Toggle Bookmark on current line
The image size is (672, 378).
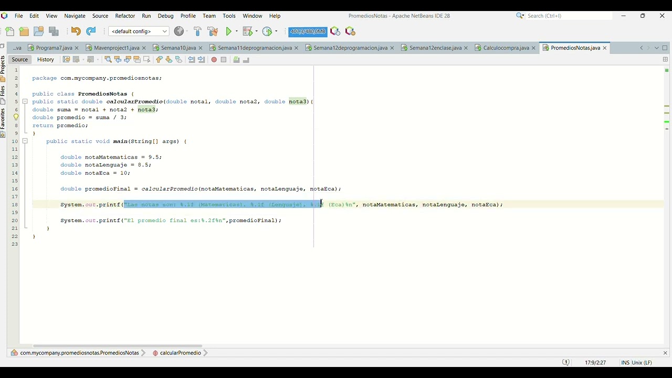pyautogui.click(x=178, y=59)
